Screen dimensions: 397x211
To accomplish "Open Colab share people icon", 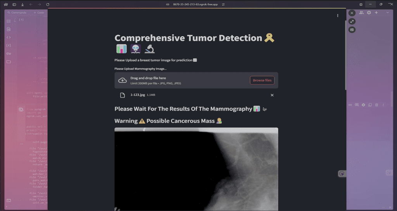I will click(x=361, y=13).
